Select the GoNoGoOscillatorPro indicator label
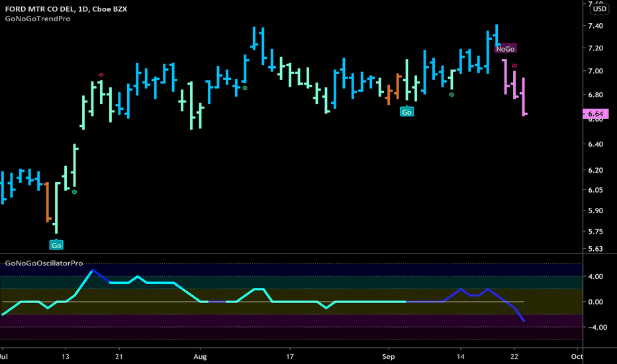 pyautogui.click(x=44, y=263)
